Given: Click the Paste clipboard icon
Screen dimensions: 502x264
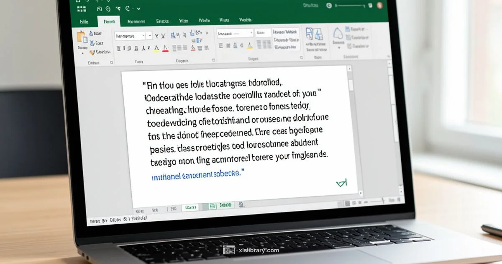Looking at the screenshot, I should 81,38.
